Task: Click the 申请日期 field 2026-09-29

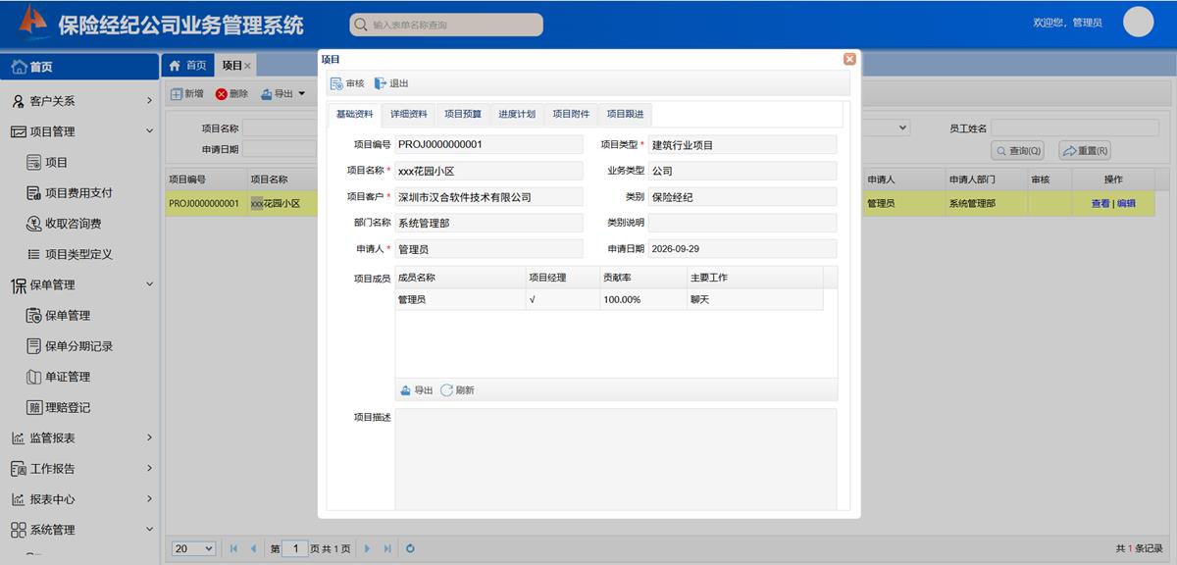Action: pyautogui.click(x=742, y=249)
